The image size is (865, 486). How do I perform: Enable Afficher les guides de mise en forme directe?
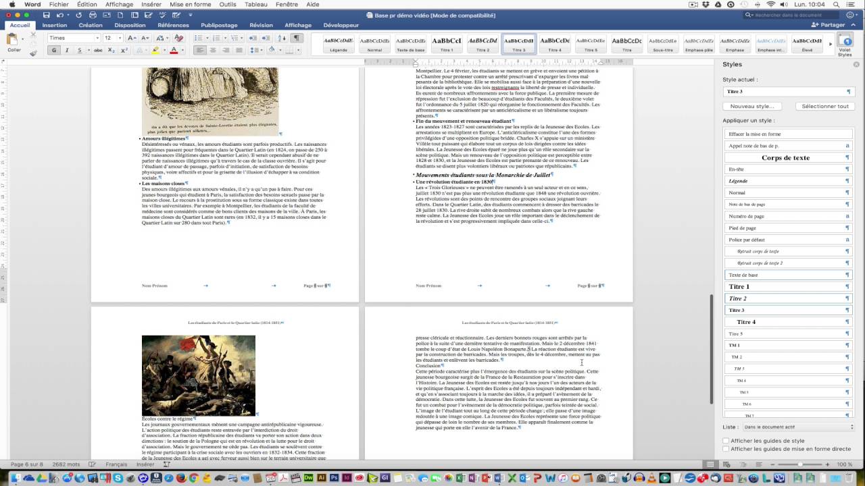(726, 448)
